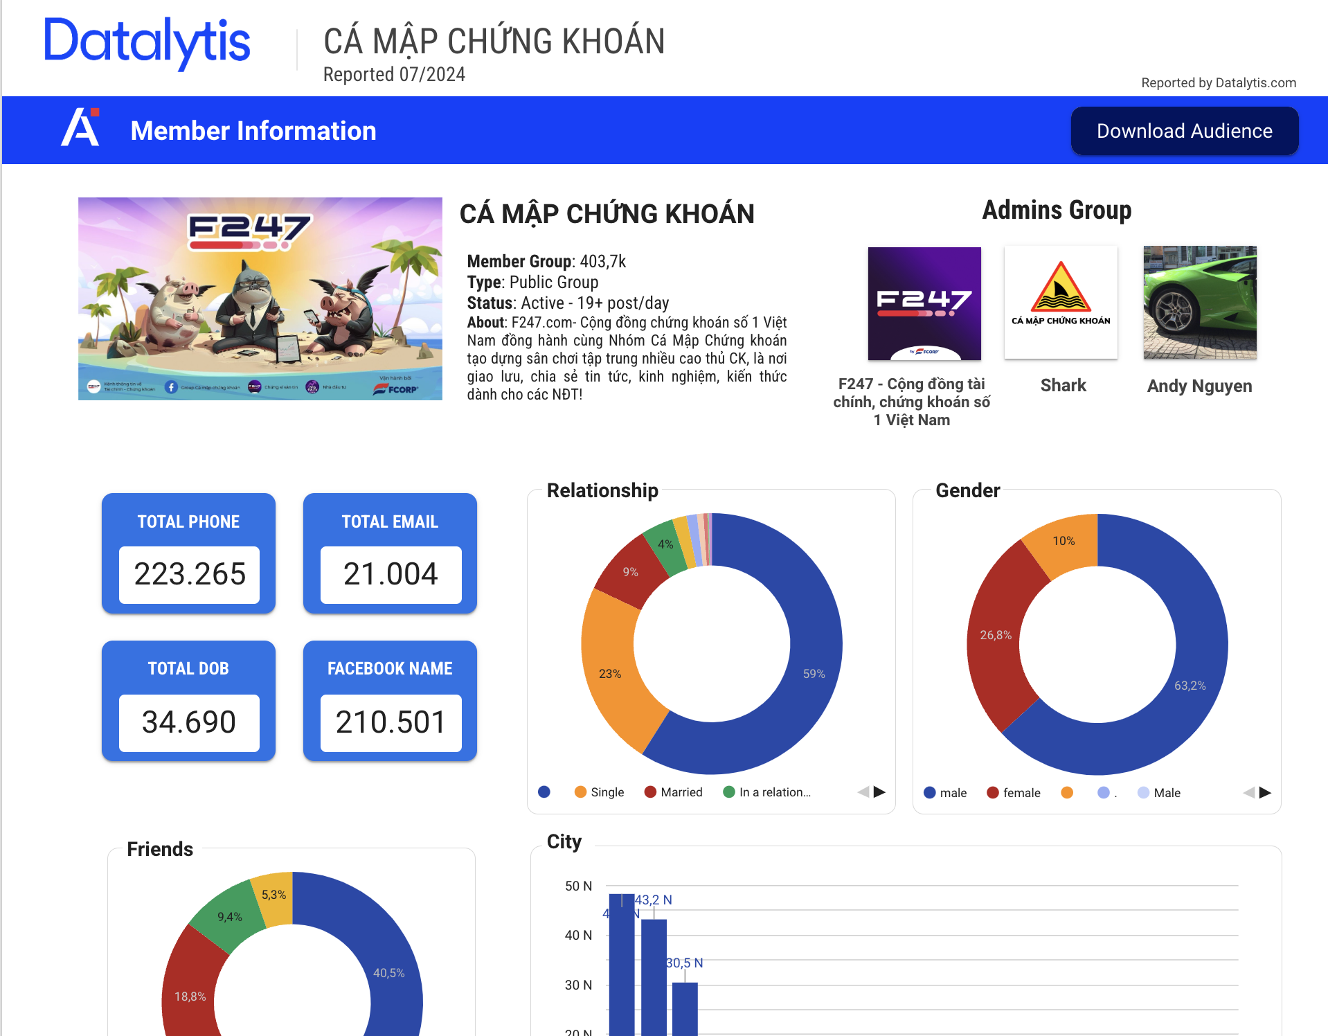The image size is (1328, 1036).
Task: Click the Shark admin name
Action: (x=1063, y=385)
